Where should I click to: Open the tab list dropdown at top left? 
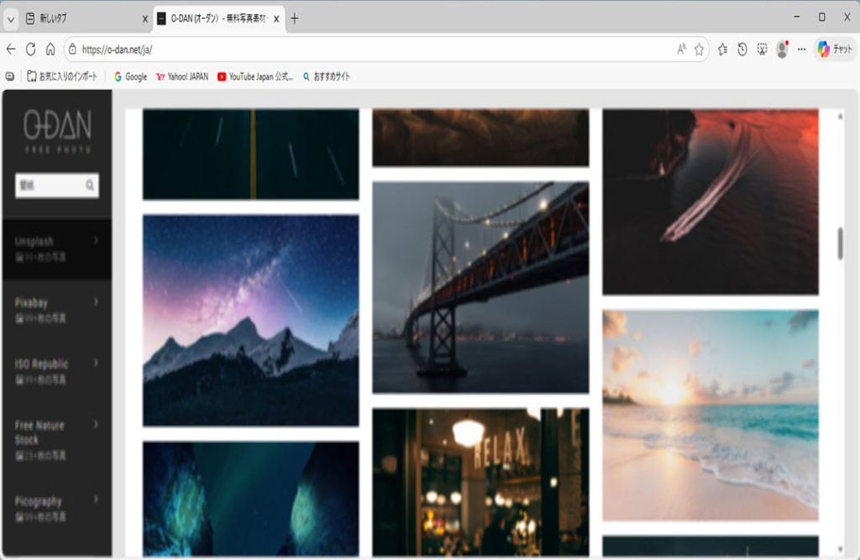tap(11, 18)
